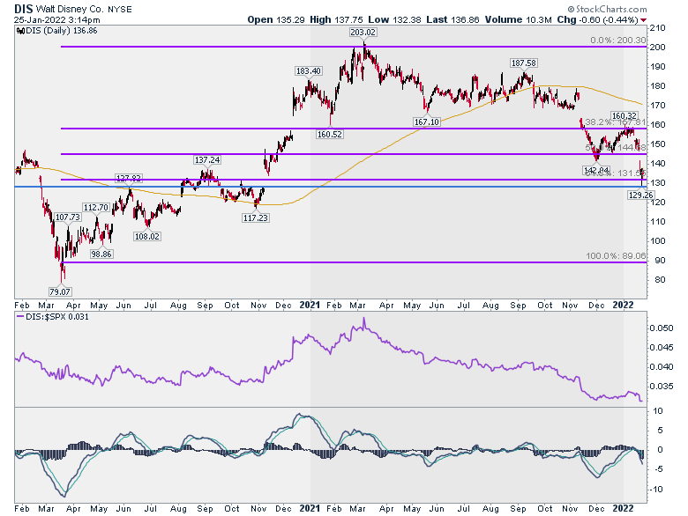This screenshot has height=516, width=688.
Task: Click the red down-arrow change indicator
Action: tap(643, 20)
